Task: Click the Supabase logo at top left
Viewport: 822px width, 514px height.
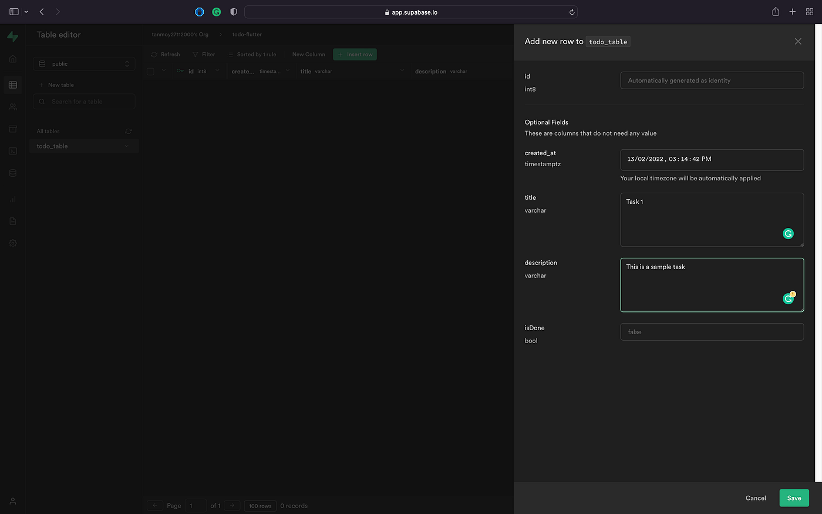Action: pyautogui.click(x=12, y=36)
